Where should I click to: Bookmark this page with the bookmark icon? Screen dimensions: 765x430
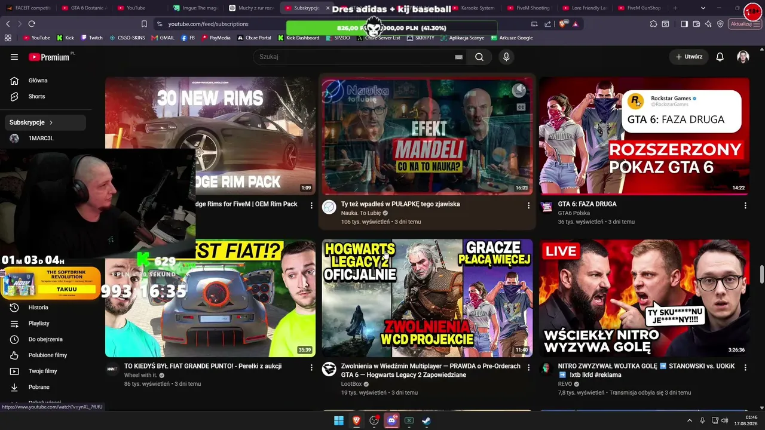pos(144,24)
